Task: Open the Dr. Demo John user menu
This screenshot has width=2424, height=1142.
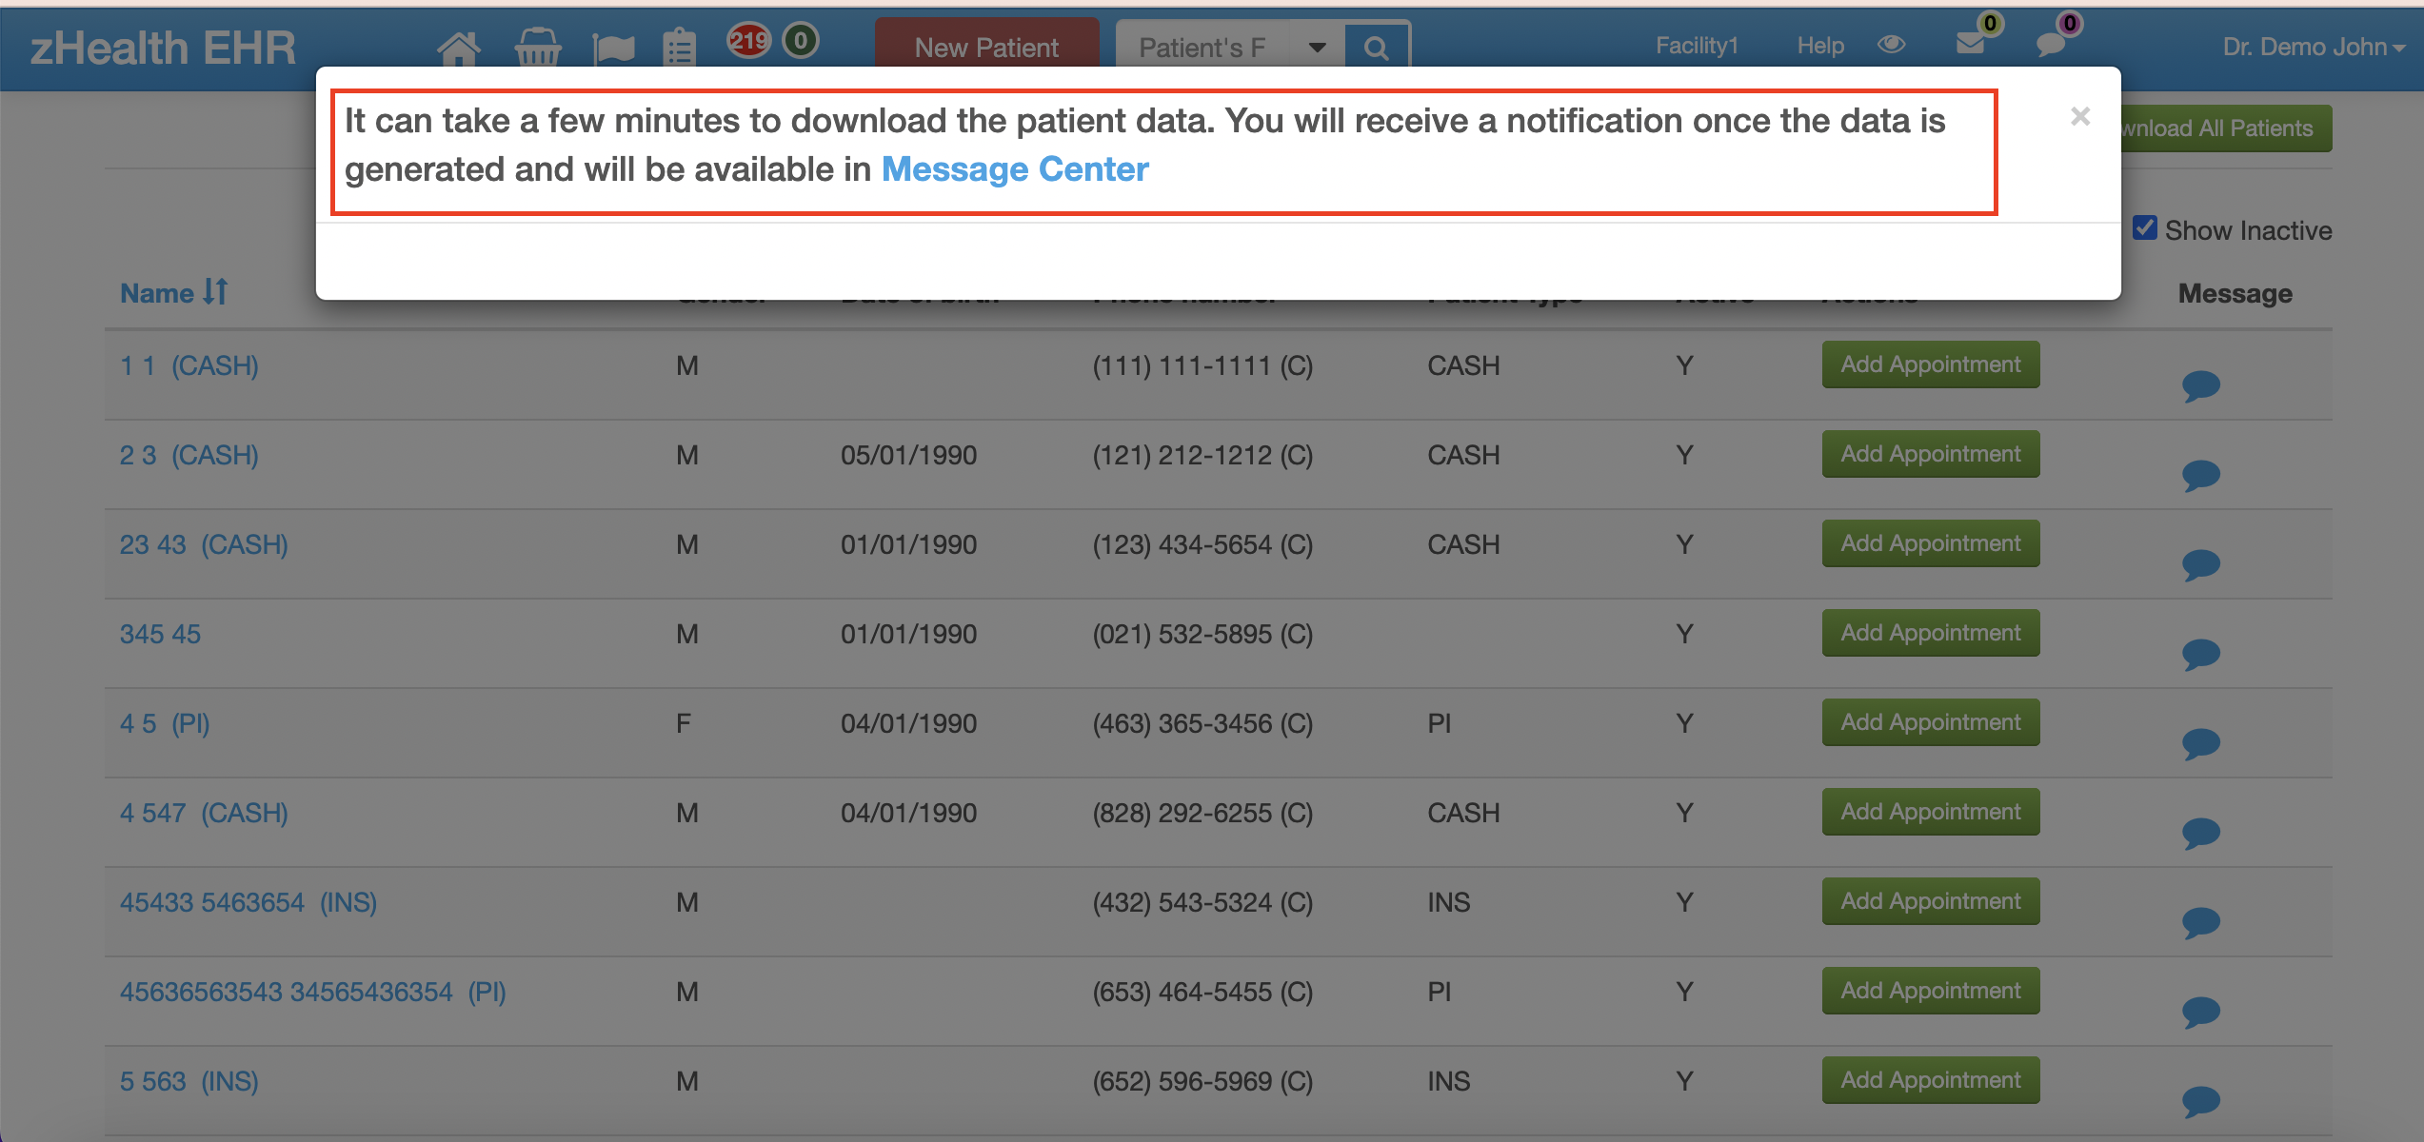Action: [2314, 46]
